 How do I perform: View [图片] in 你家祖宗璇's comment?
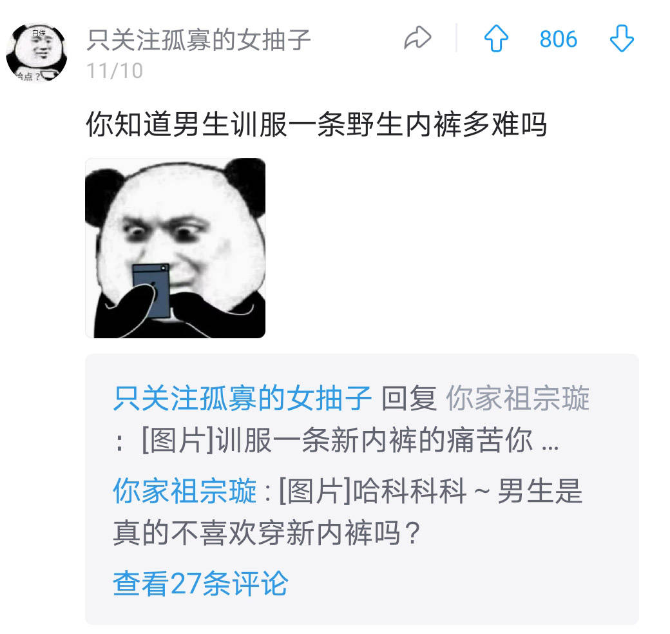tap(315, 490)
